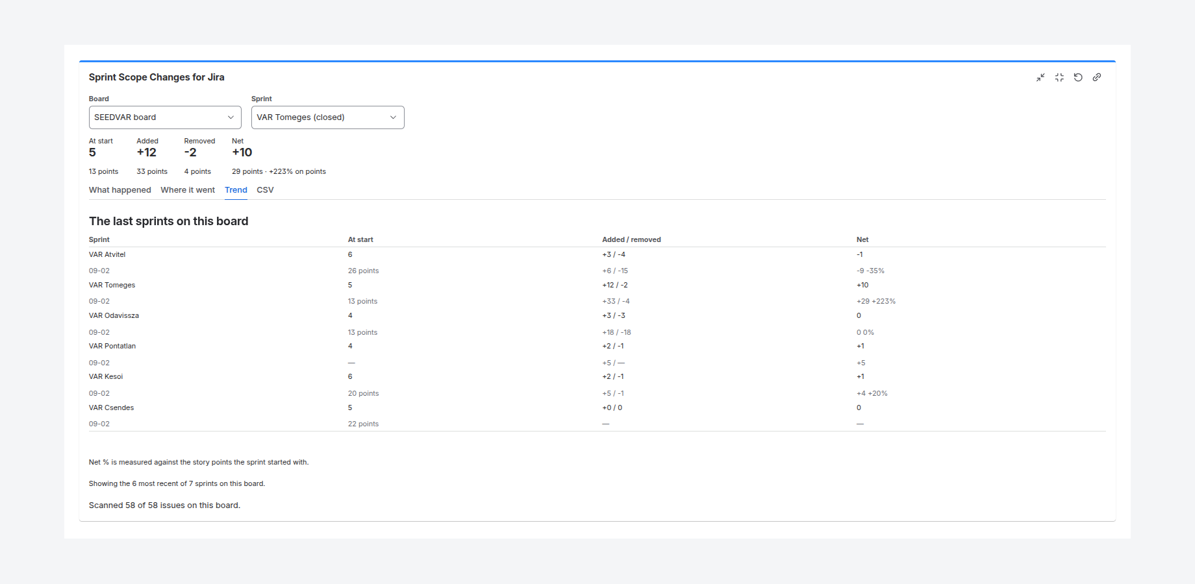This screenshot has width=1195, height=584.
Task: Click the '+0 / 0' added removed cell
Action: click(612, 408)
